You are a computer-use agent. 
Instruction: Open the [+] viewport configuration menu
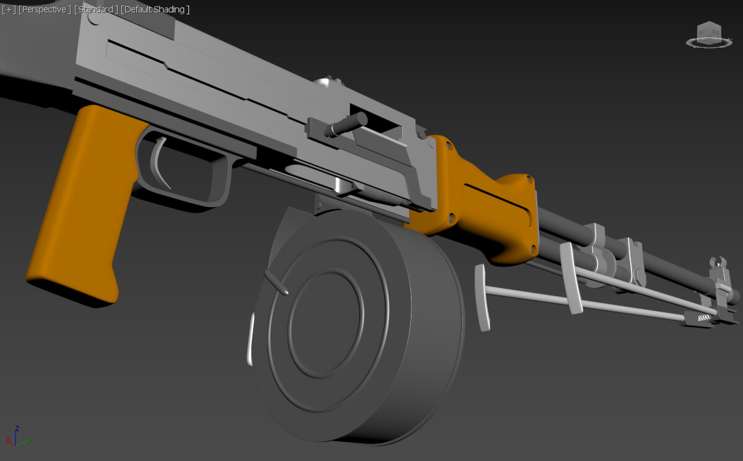[x=9, y=9]
